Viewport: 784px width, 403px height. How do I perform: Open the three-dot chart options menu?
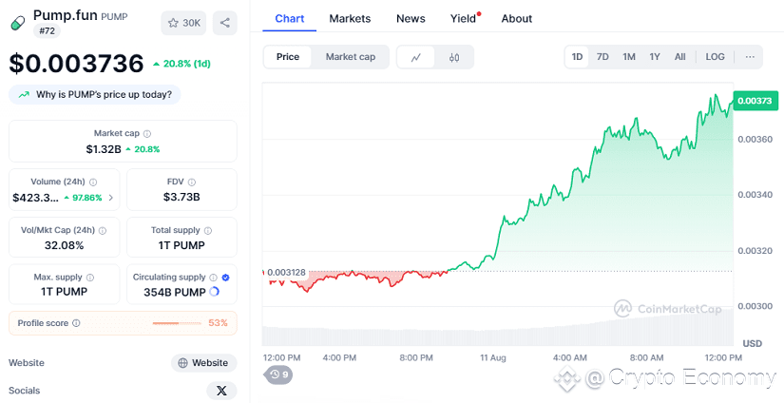coord(750,57)
